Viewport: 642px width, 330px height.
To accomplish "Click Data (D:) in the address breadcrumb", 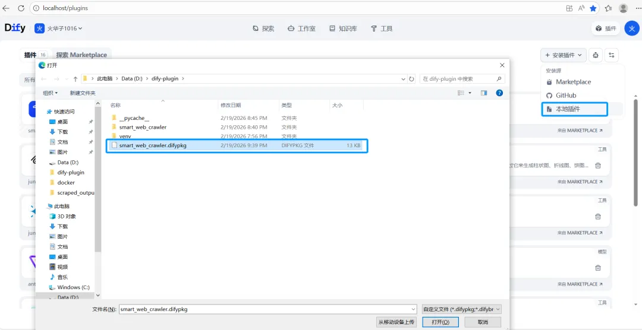I will pos(131,78).
